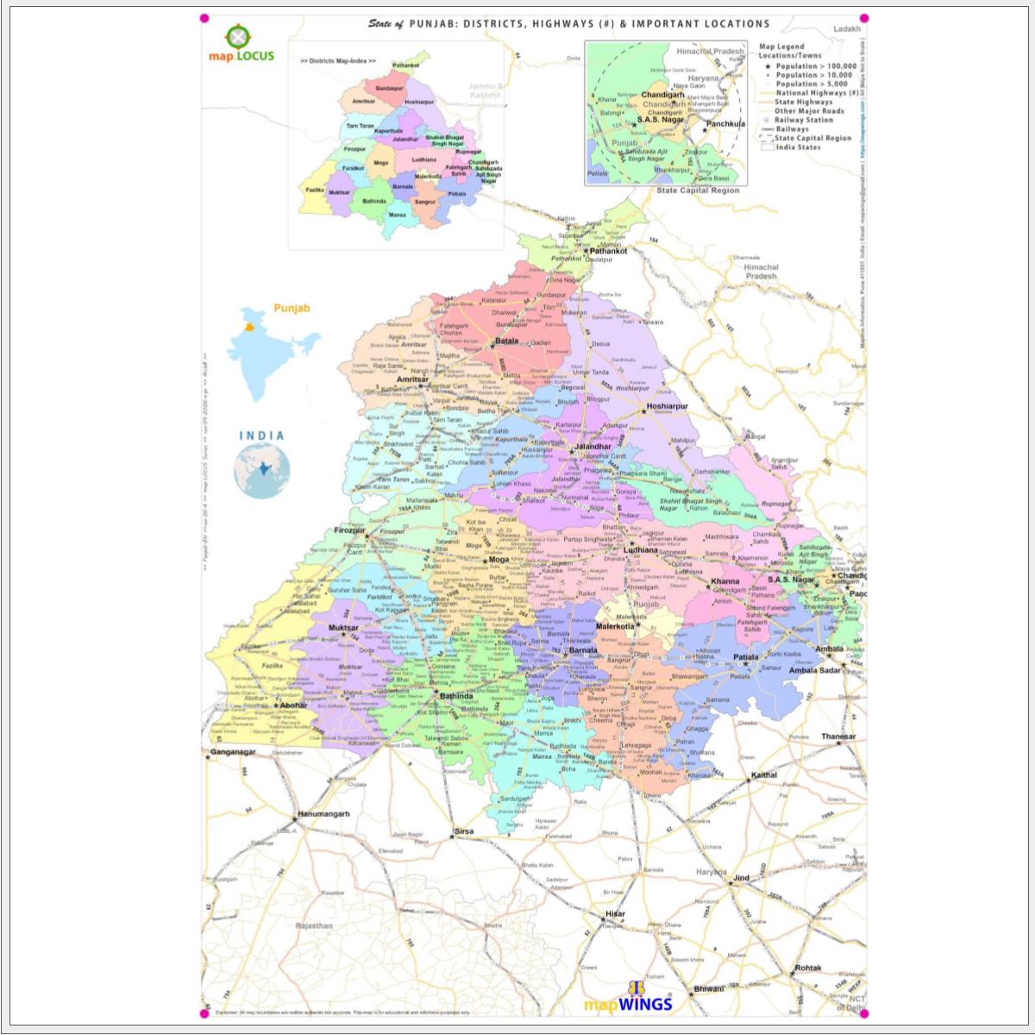Select Ludhiana district in the districts index map
Viewport: 1035px width, 1035px height.
(423, 160)
